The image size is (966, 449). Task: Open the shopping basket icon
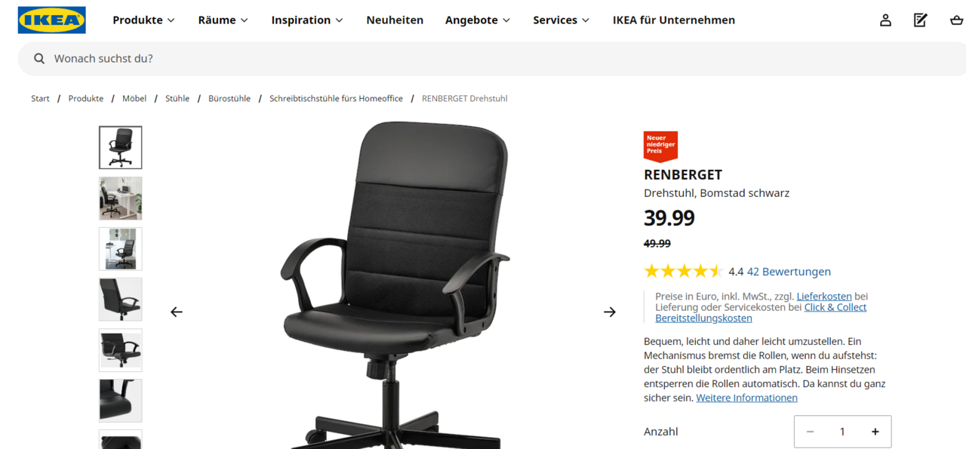tap(956, 20)
